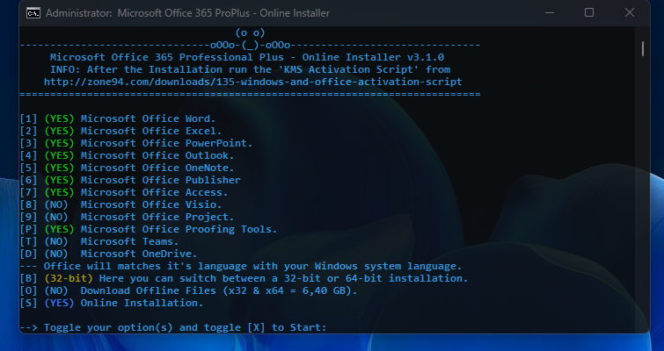Click the zone94.com activation script URL
Screen dimensions: 664x351
pos(252,82)
